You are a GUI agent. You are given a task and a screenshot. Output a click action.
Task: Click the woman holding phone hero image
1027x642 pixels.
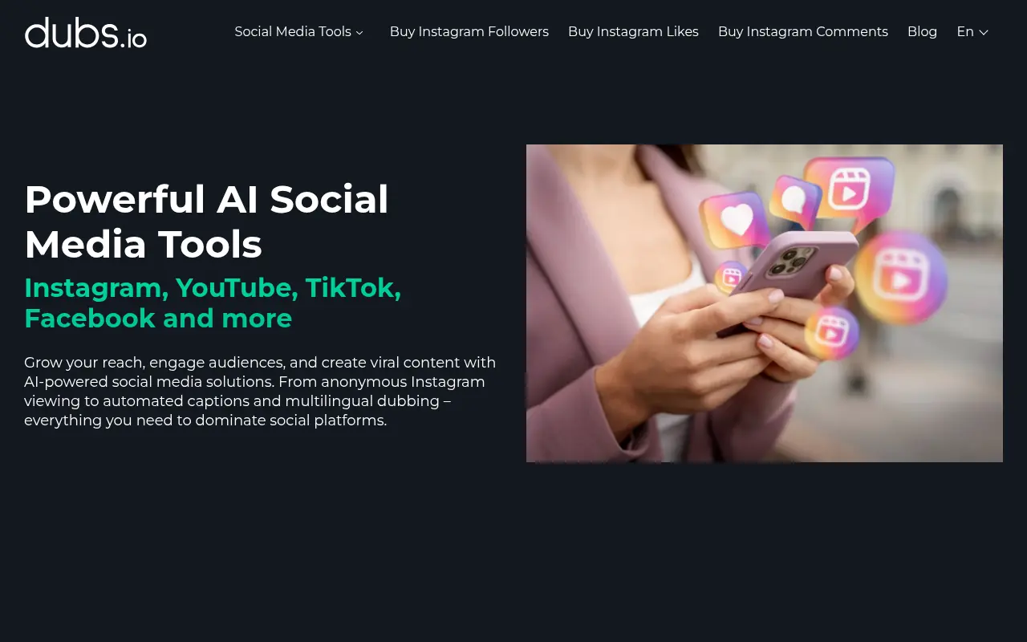765,303
